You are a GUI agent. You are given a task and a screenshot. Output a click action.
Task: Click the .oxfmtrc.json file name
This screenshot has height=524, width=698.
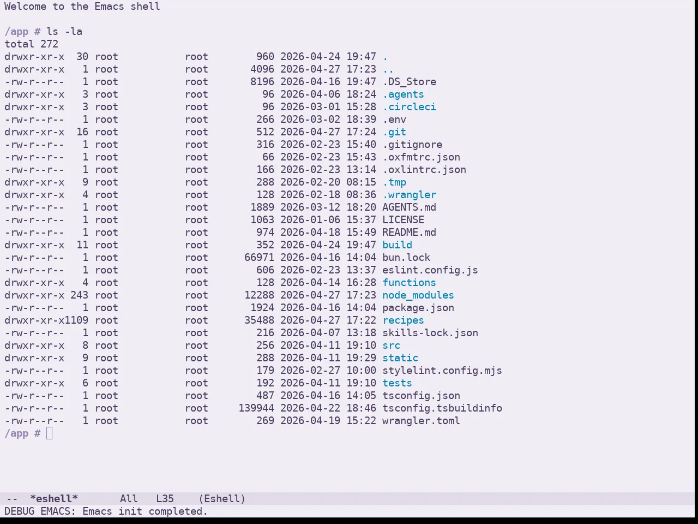pos(421,157)
